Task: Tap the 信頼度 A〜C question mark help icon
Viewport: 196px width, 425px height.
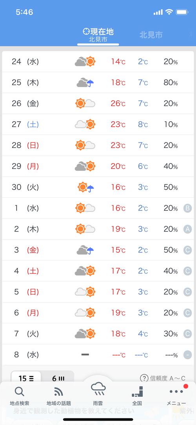Action: pyautogui.click(x=144, y=378)
